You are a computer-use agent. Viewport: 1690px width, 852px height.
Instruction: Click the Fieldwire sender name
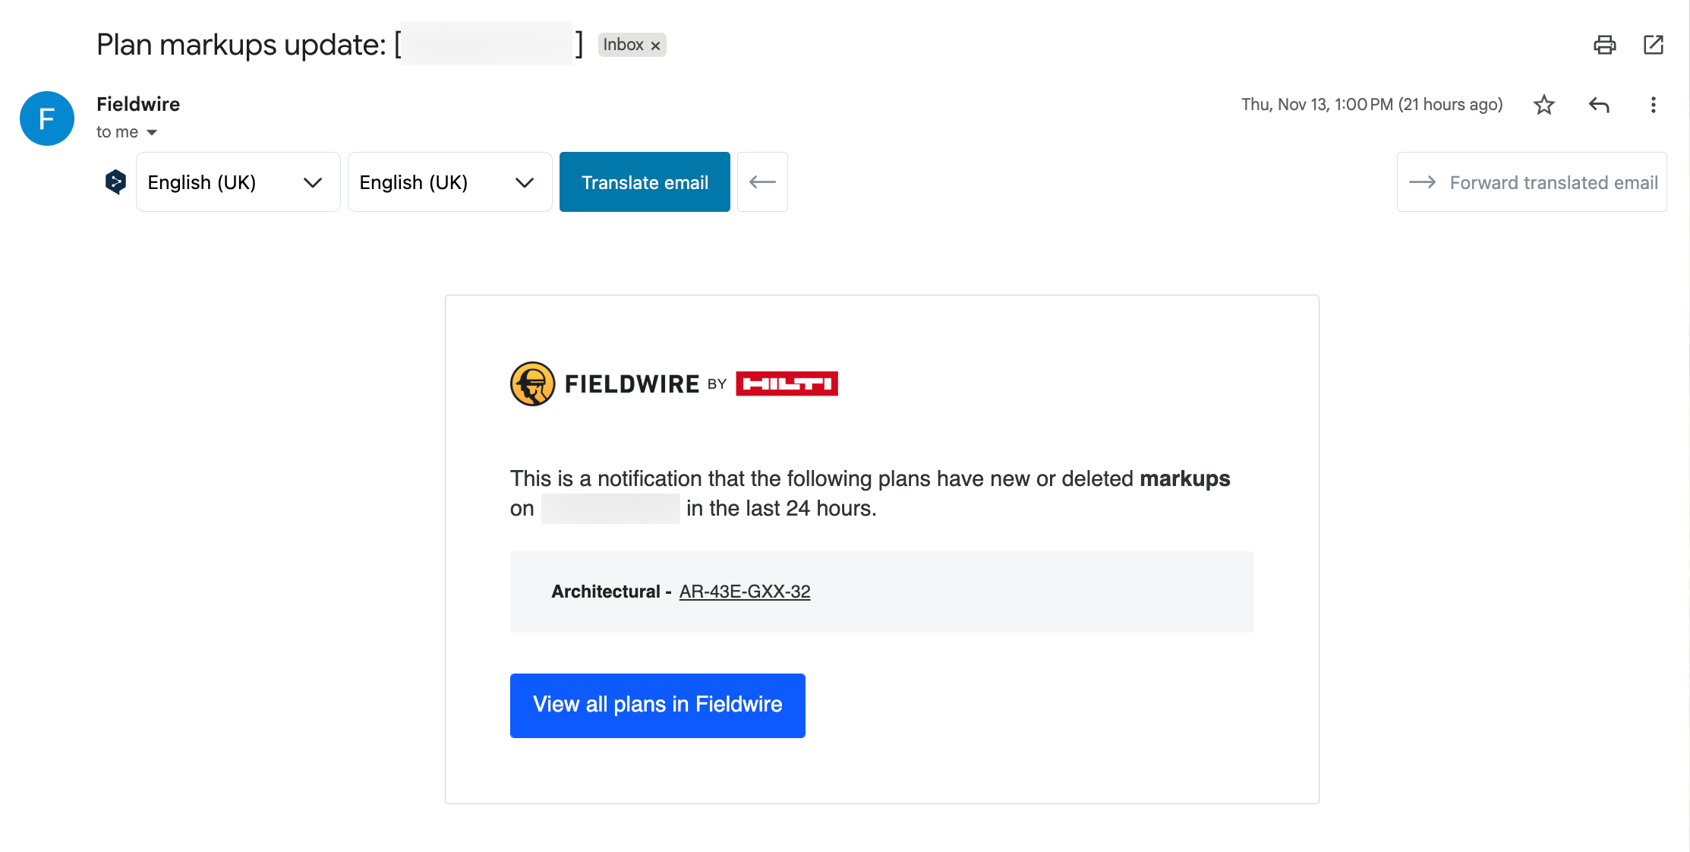[x=138, y=104]
